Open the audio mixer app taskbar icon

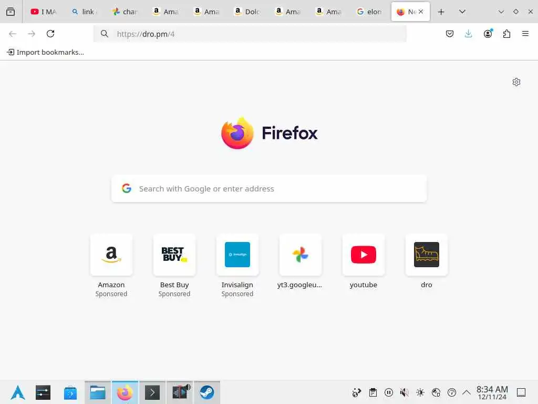click(x=180, y=392)
